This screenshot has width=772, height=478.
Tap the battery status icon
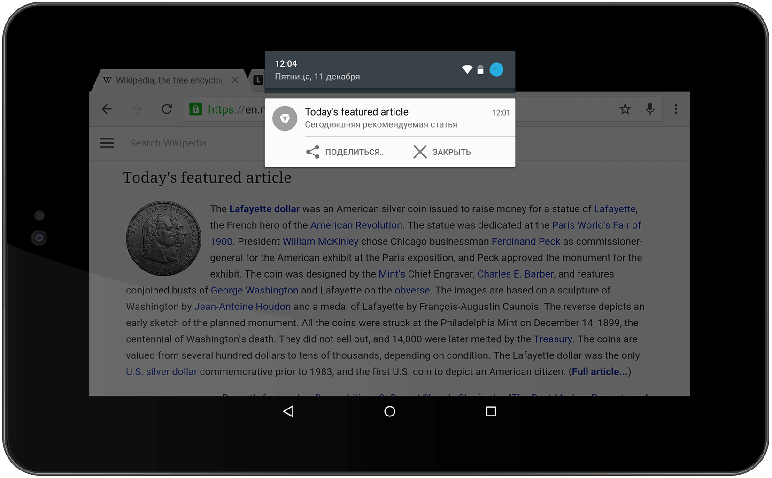click(480, 69)
